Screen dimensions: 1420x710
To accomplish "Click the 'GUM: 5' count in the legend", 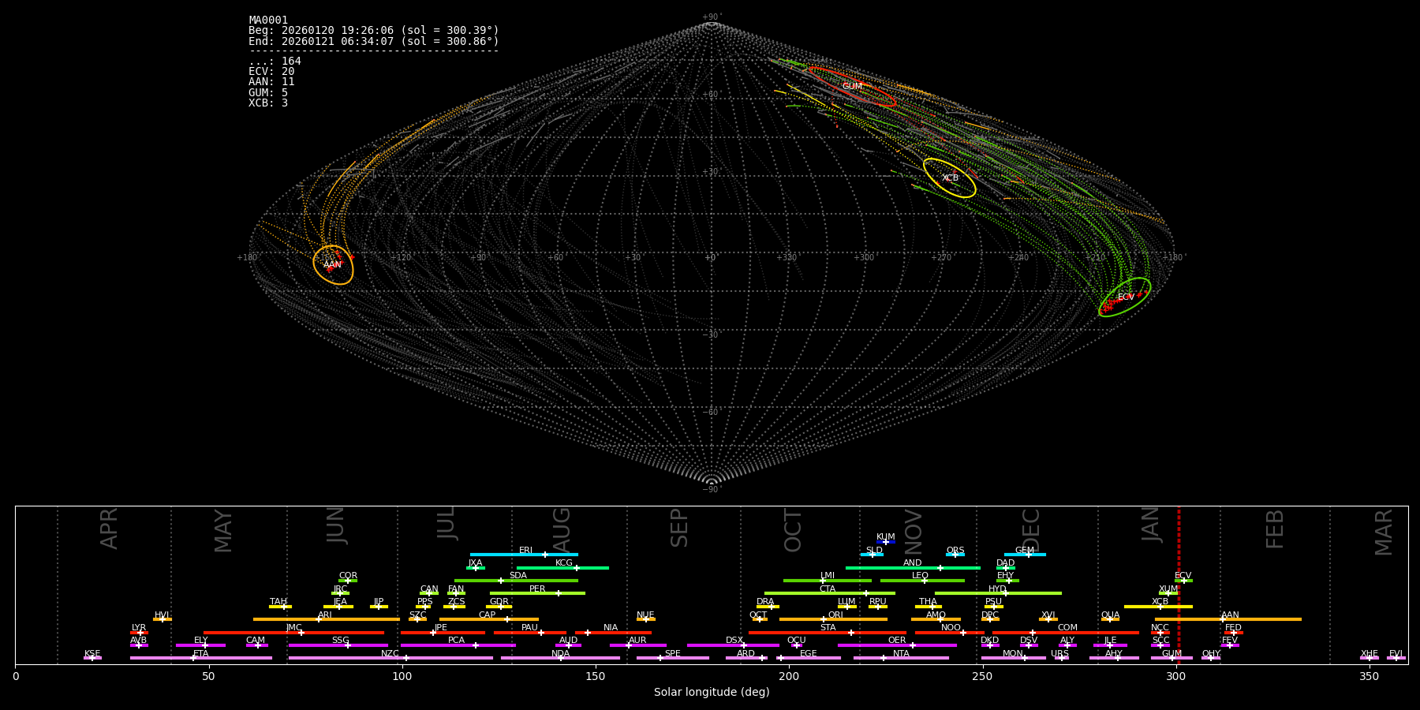I will pos(268,93).
